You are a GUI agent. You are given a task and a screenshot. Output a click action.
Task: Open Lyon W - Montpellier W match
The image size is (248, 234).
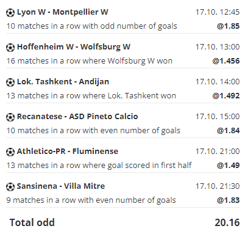coord(63,12)
